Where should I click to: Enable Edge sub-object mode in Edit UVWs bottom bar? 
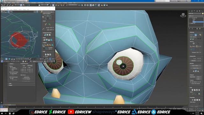pyautogui.click(x=4, y=59)
